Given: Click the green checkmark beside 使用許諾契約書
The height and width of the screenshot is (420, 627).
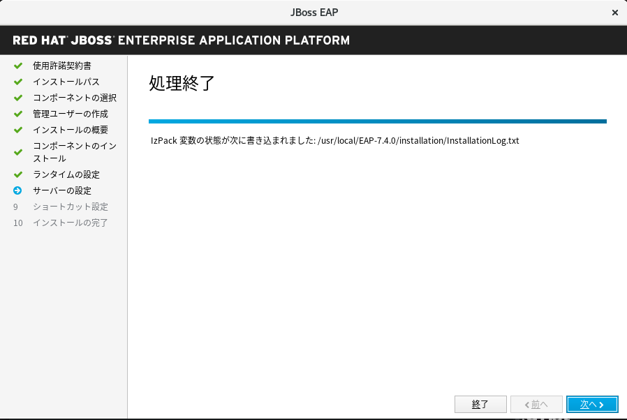Looking at the screenshot, I should click(x=18, y=66).
